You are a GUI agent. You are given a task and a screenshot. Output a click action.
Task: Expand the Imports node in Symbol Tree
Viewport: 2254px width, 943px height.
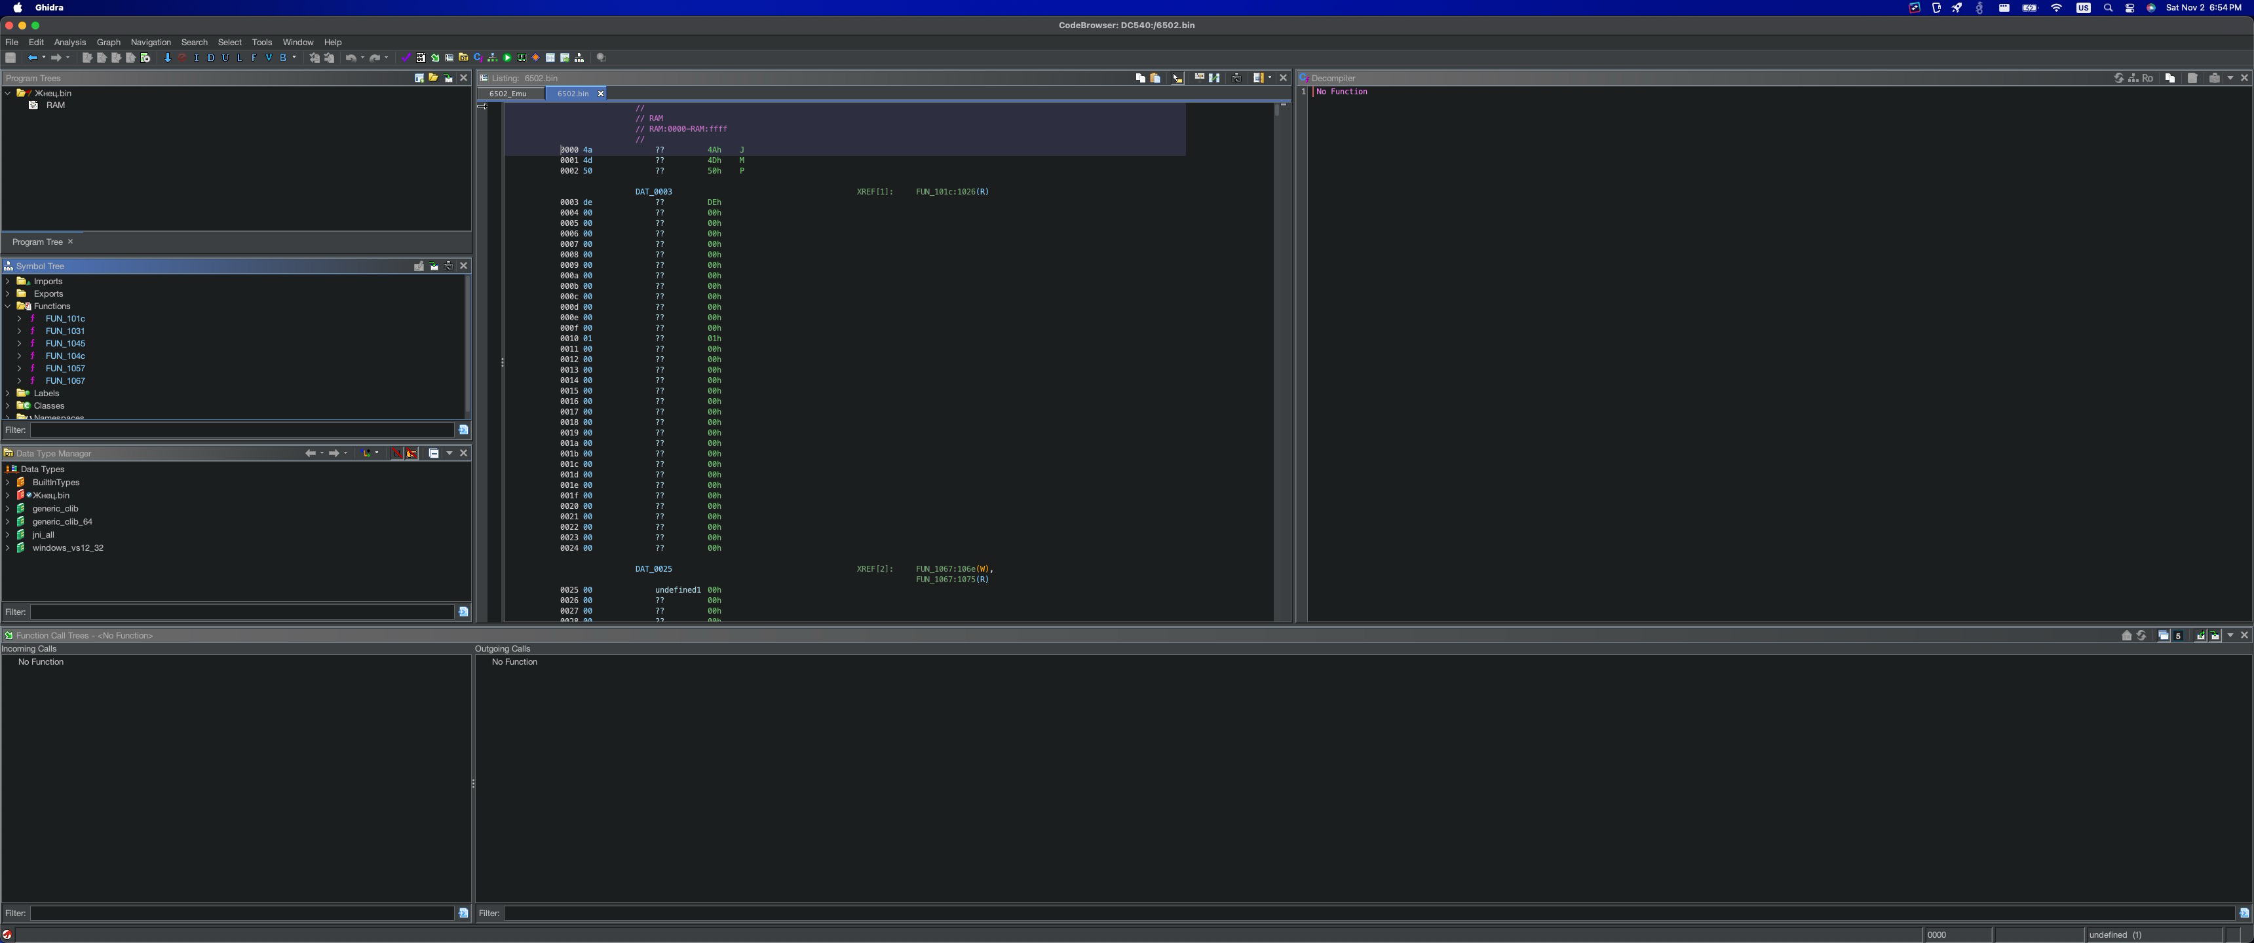tap(8, 282)
